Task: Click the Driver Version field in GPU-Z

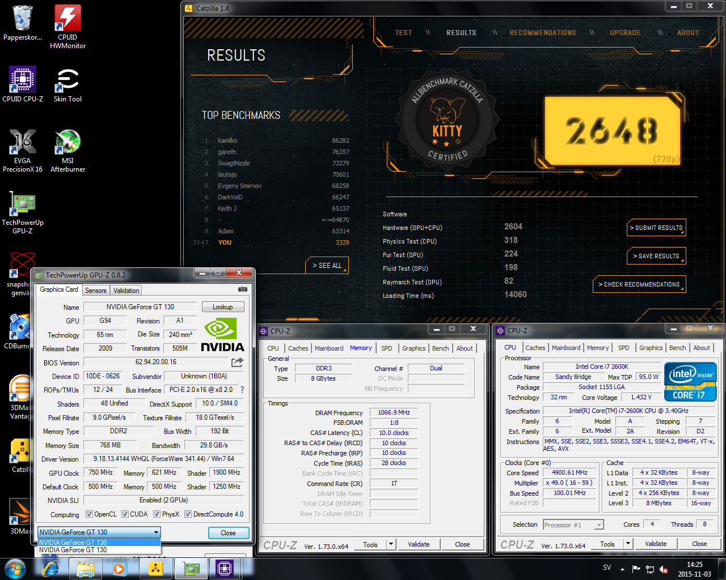Action: click(x=164, y=459)
